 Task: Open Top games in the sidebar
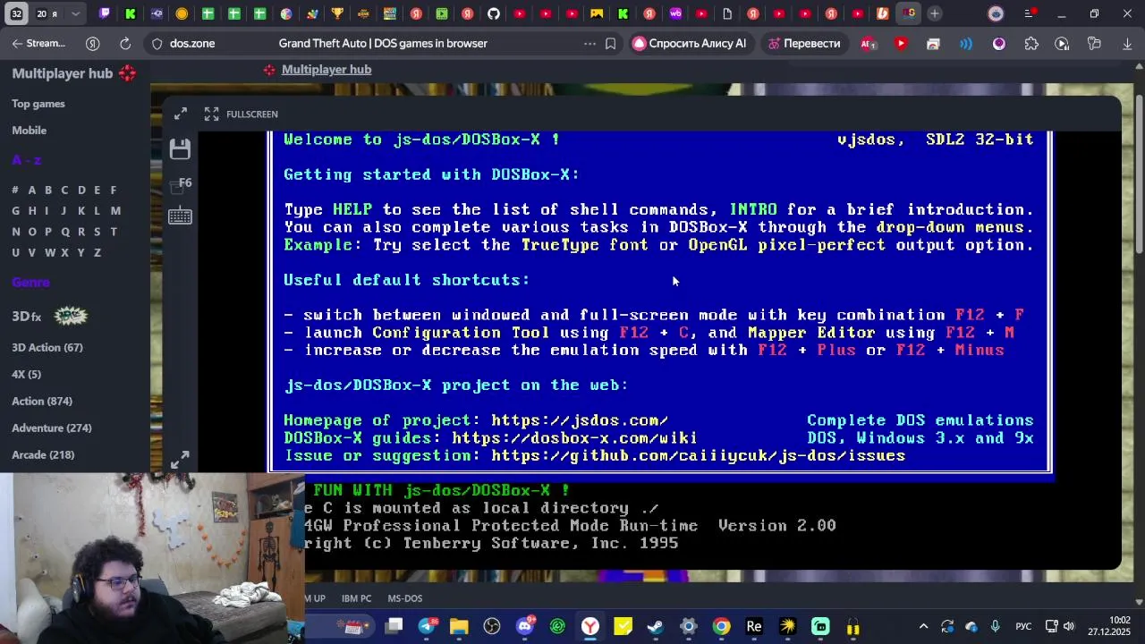(x=38, y=104)
